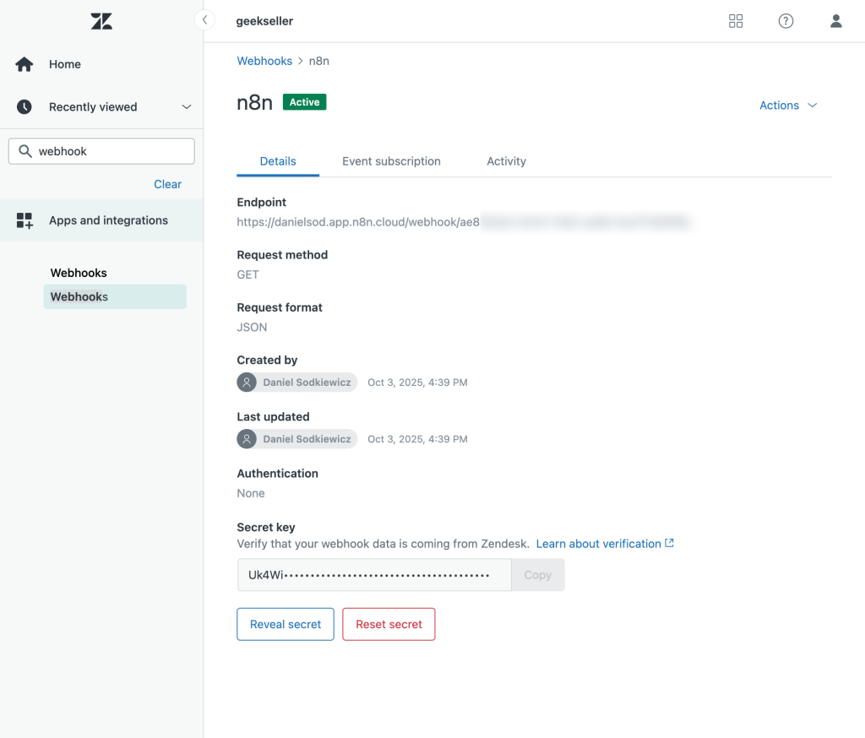Expand the Recently viewed section chevron

[x=187, y=107]
